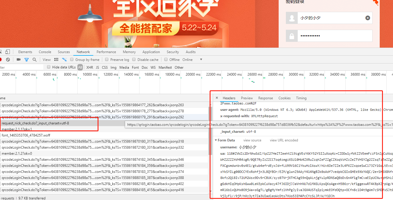The height and width of the screenshot is (200, 393).
Task: Filter requests by Doc
Action: 145,67
